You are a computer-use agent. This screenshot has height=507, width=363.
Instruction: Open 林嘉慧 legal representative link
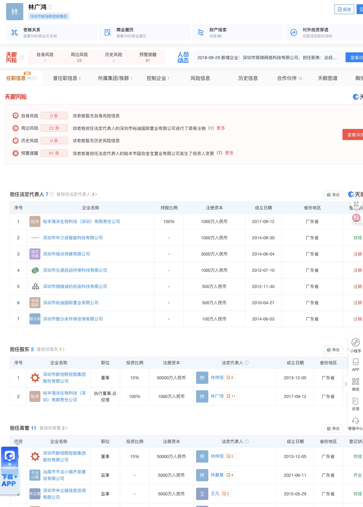coord(217,475)
